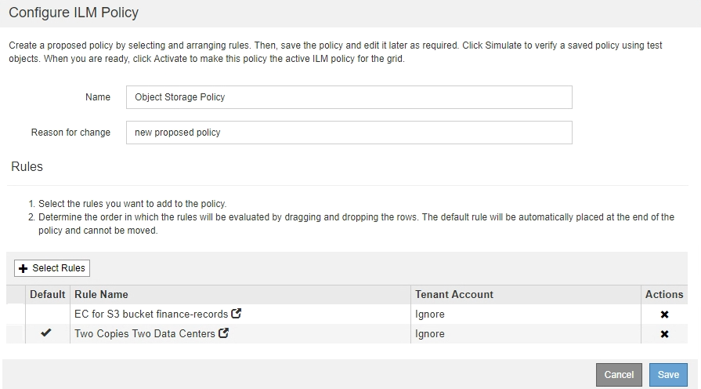This screenshot has width=701, height=389.
Task: Remove the Two Copies Two Data Centers rule
Action: [664, 334]
